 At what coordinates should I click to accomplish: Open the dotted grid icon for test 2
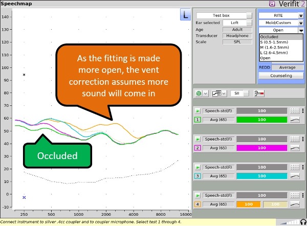tap(295, 139)
